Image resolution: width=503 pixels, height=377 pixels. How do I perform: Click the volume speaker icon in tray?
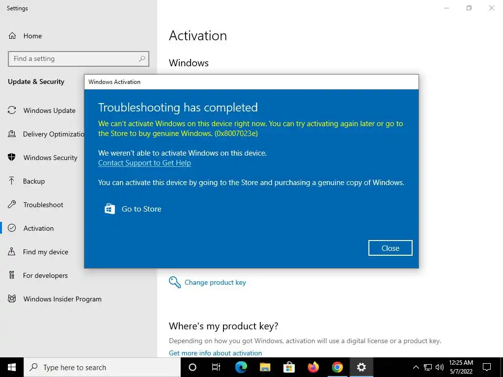[x=440, y=367]
